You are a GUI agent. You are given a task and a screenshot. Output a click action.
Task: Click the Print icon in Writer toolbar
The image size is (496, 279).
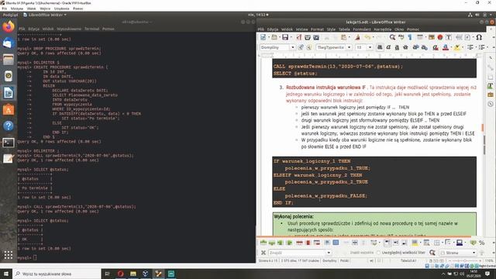tap(307, 37)
